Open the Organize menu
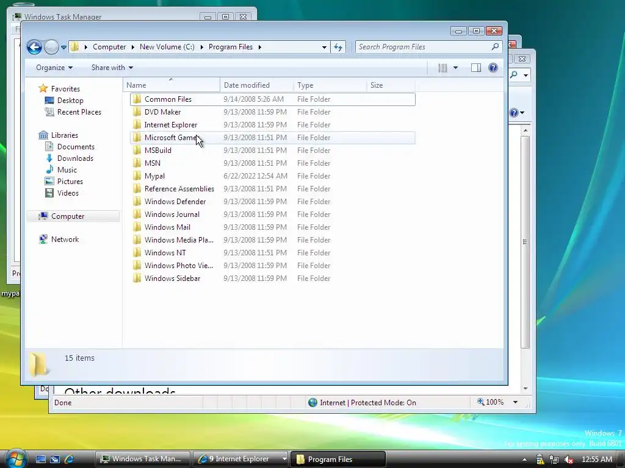This screenshot has width=625, height=468. click(x=54, y=68)
